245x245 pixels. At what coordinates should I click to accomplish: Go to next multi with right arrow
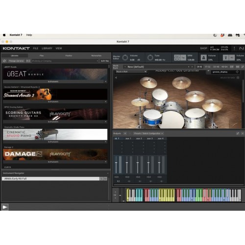[x=192, y=67]
